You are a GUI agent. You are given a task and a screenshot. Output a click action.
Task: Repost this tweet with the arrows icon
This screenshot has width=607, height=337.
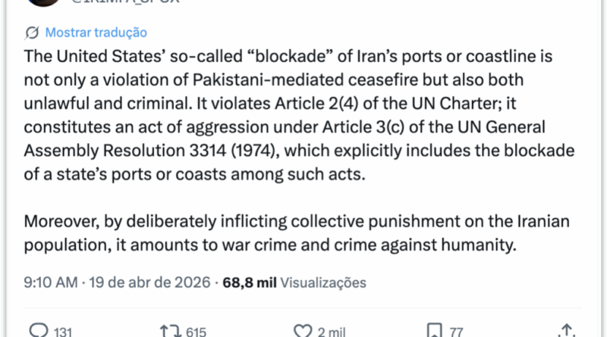(168, 331)
